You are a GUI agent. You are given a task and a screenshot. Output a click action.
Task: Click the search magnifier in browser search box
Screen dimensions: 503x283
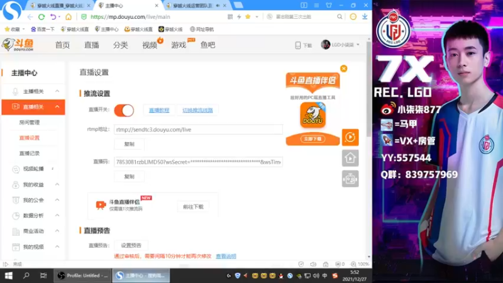click(340, 17)
